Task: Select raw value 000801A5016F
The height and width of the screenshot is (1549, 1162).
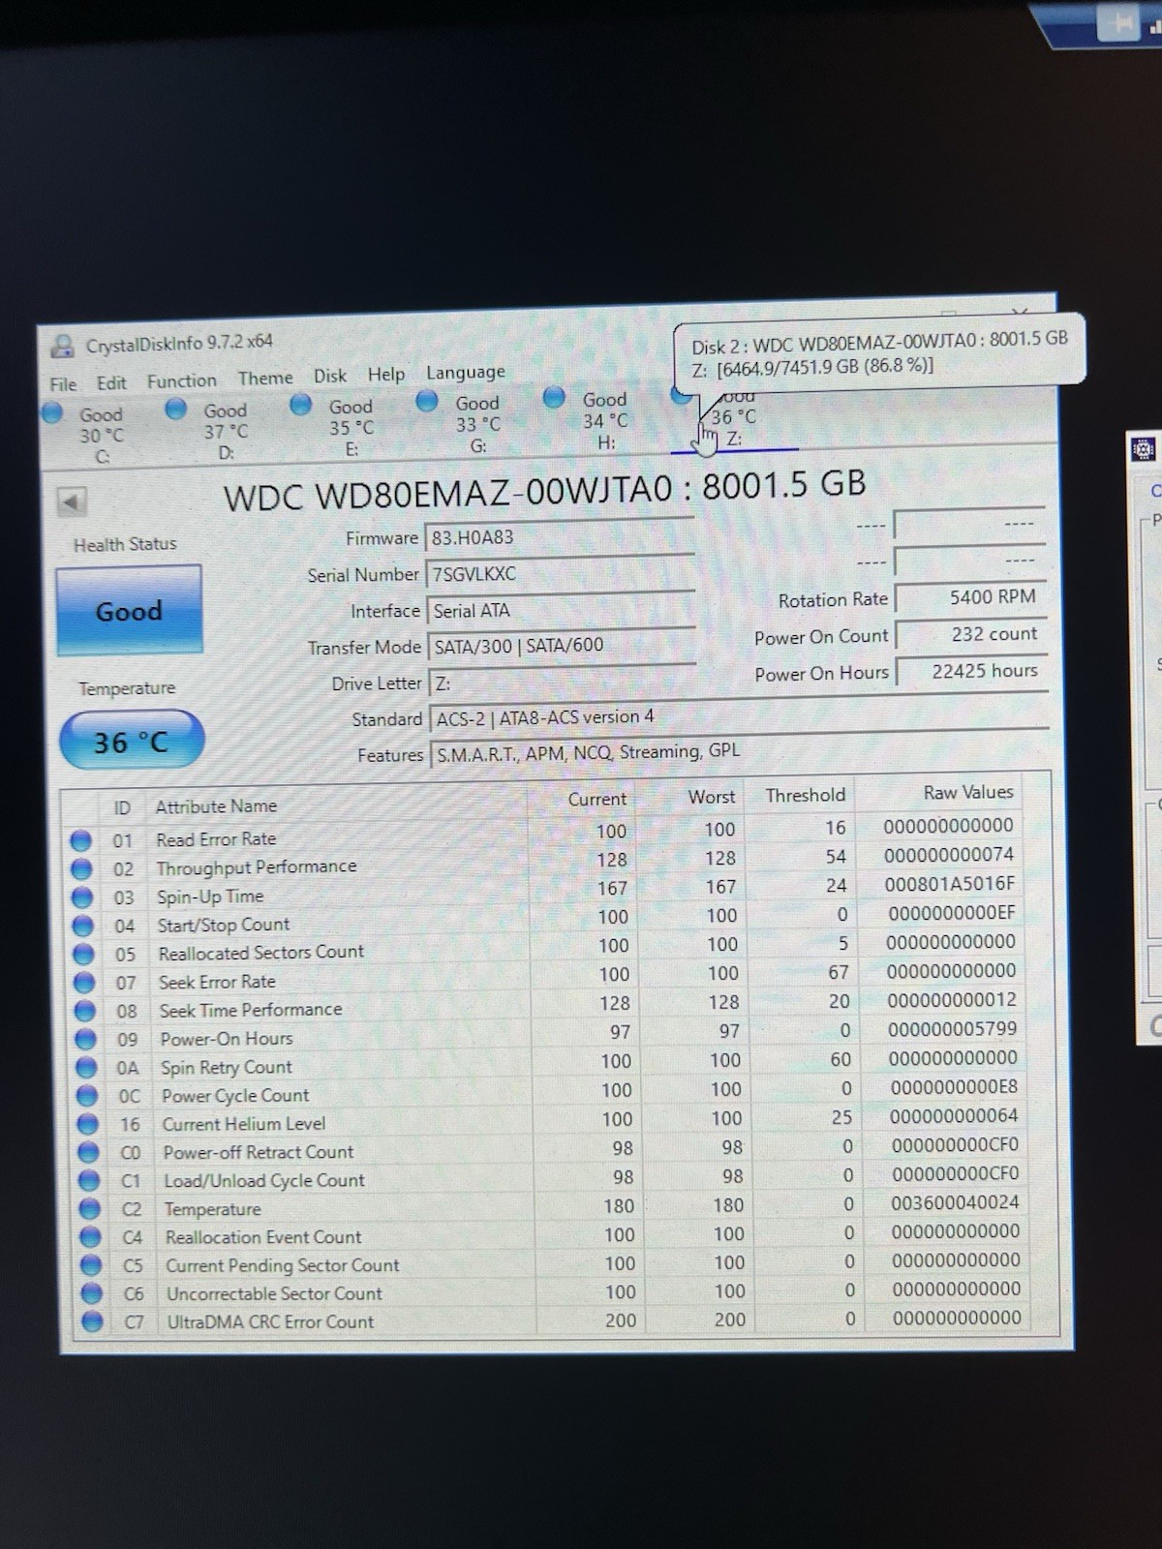Action: (x=950, y=884)
